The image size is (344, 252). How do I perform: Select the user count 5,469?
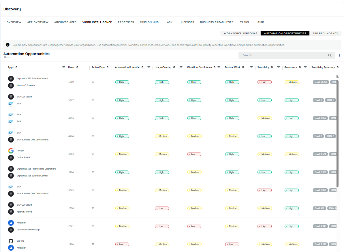point(71,82)
